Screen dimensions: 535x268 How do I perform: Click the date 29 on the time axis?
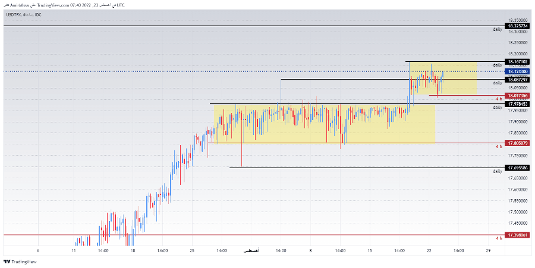[488, 251]
